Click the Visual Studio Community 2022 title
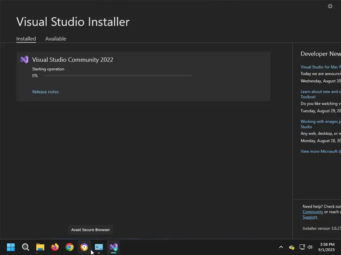This screenshot has height=255, width=341. (x=73, y=60)
